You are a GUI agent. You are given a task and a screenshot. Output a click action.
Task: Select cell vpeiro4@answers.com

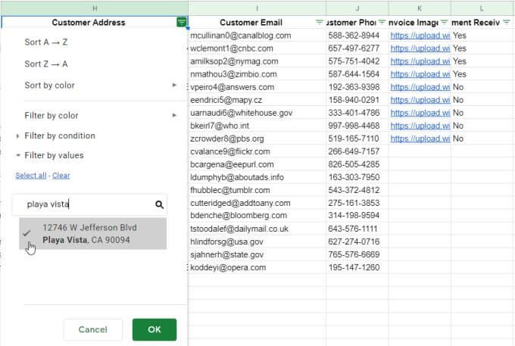pos(257,87)
